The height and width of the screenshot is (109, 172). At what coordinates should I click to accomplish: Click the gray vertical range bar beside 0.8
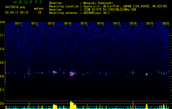5,72
